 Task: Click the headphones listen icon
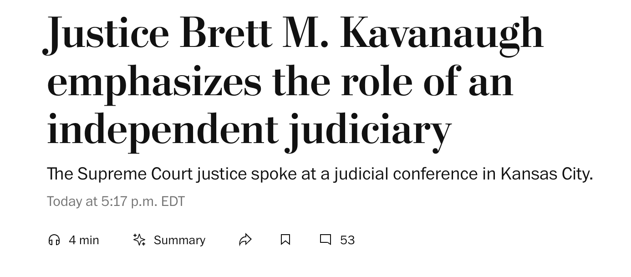click(x=54, y=240)
